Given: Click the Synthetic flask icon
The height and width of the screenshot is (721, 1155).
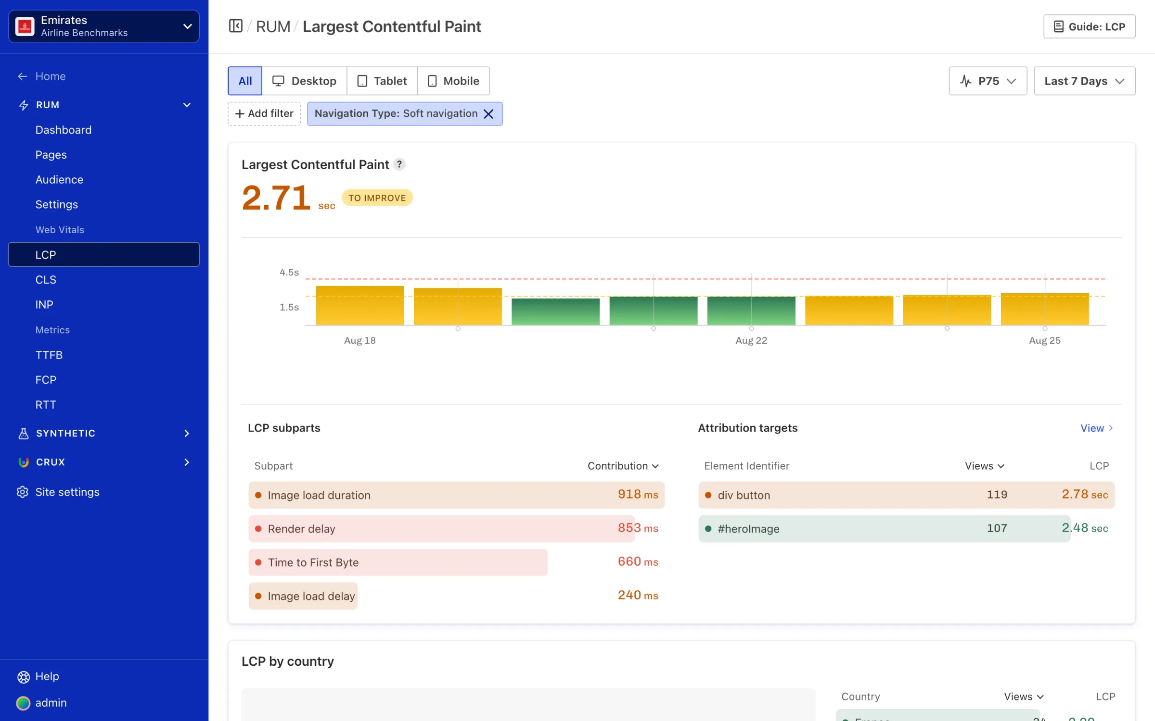Looking at the screenshot, I should pos(24,434).
